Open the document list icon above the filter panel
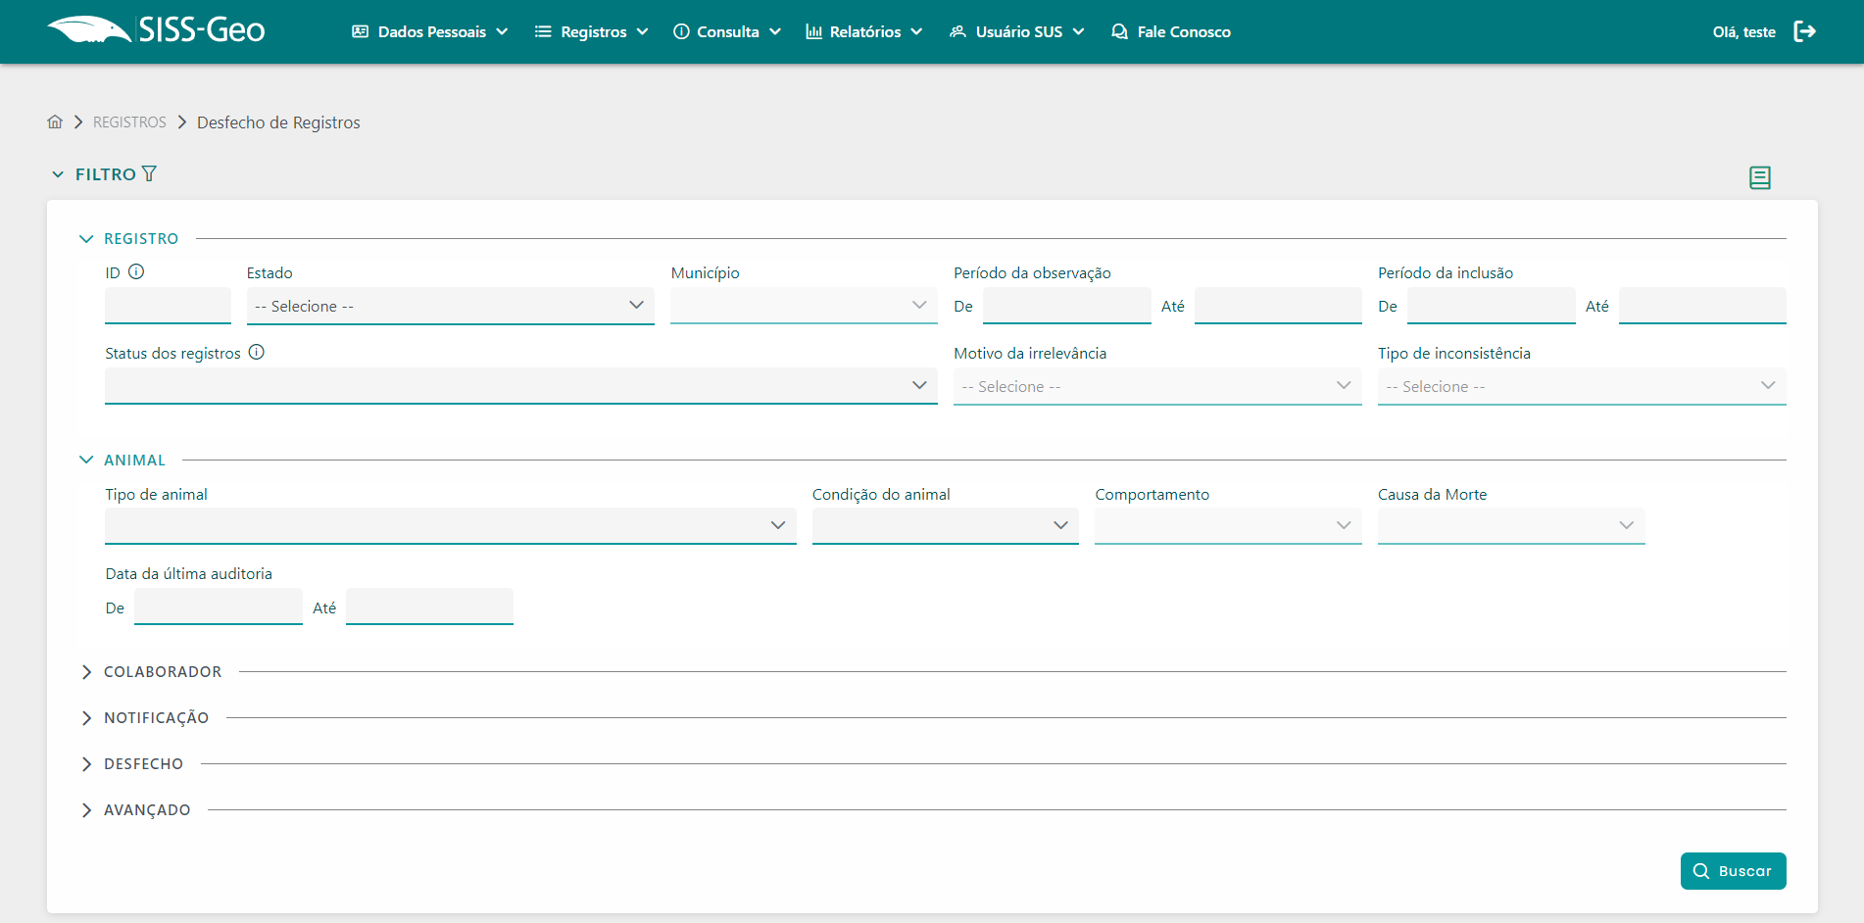1864x923 pixels. [1760, 177]
